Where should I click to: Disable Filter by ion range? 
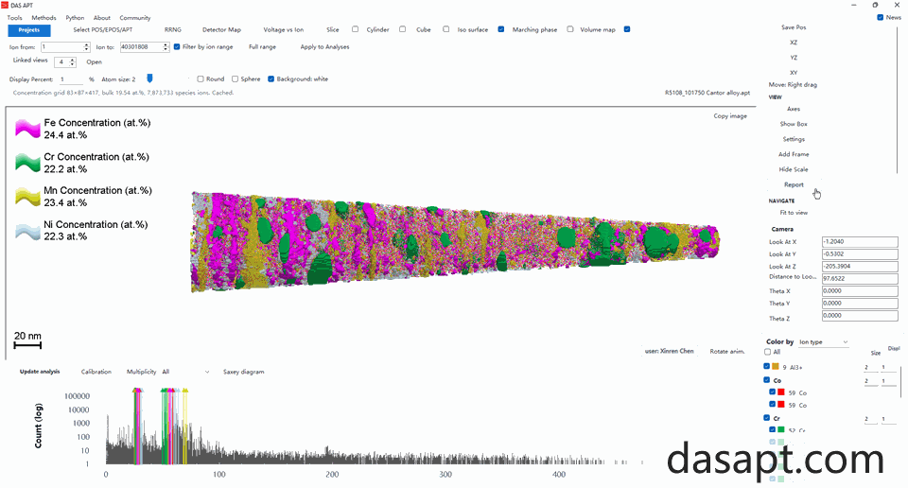pyautogui.click(x=177, y=47)
